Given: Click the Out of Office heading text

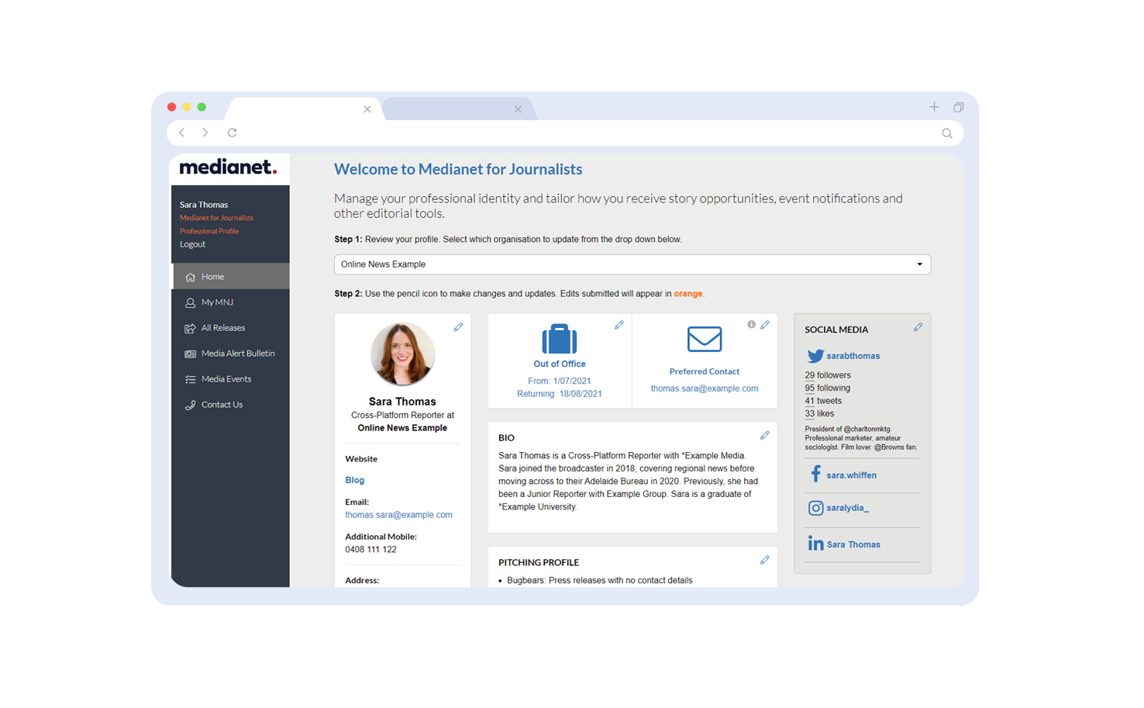Looking at the screenshot, I should click(560, 364).
